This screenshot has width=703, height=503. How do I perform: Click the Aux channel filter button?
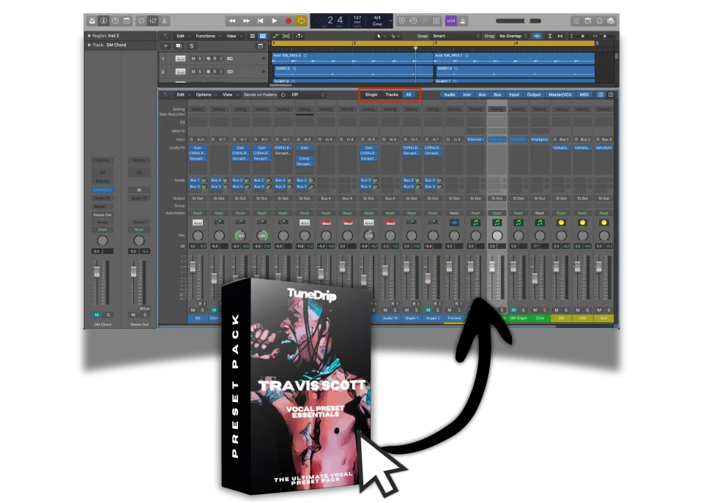tap(482, 94)
